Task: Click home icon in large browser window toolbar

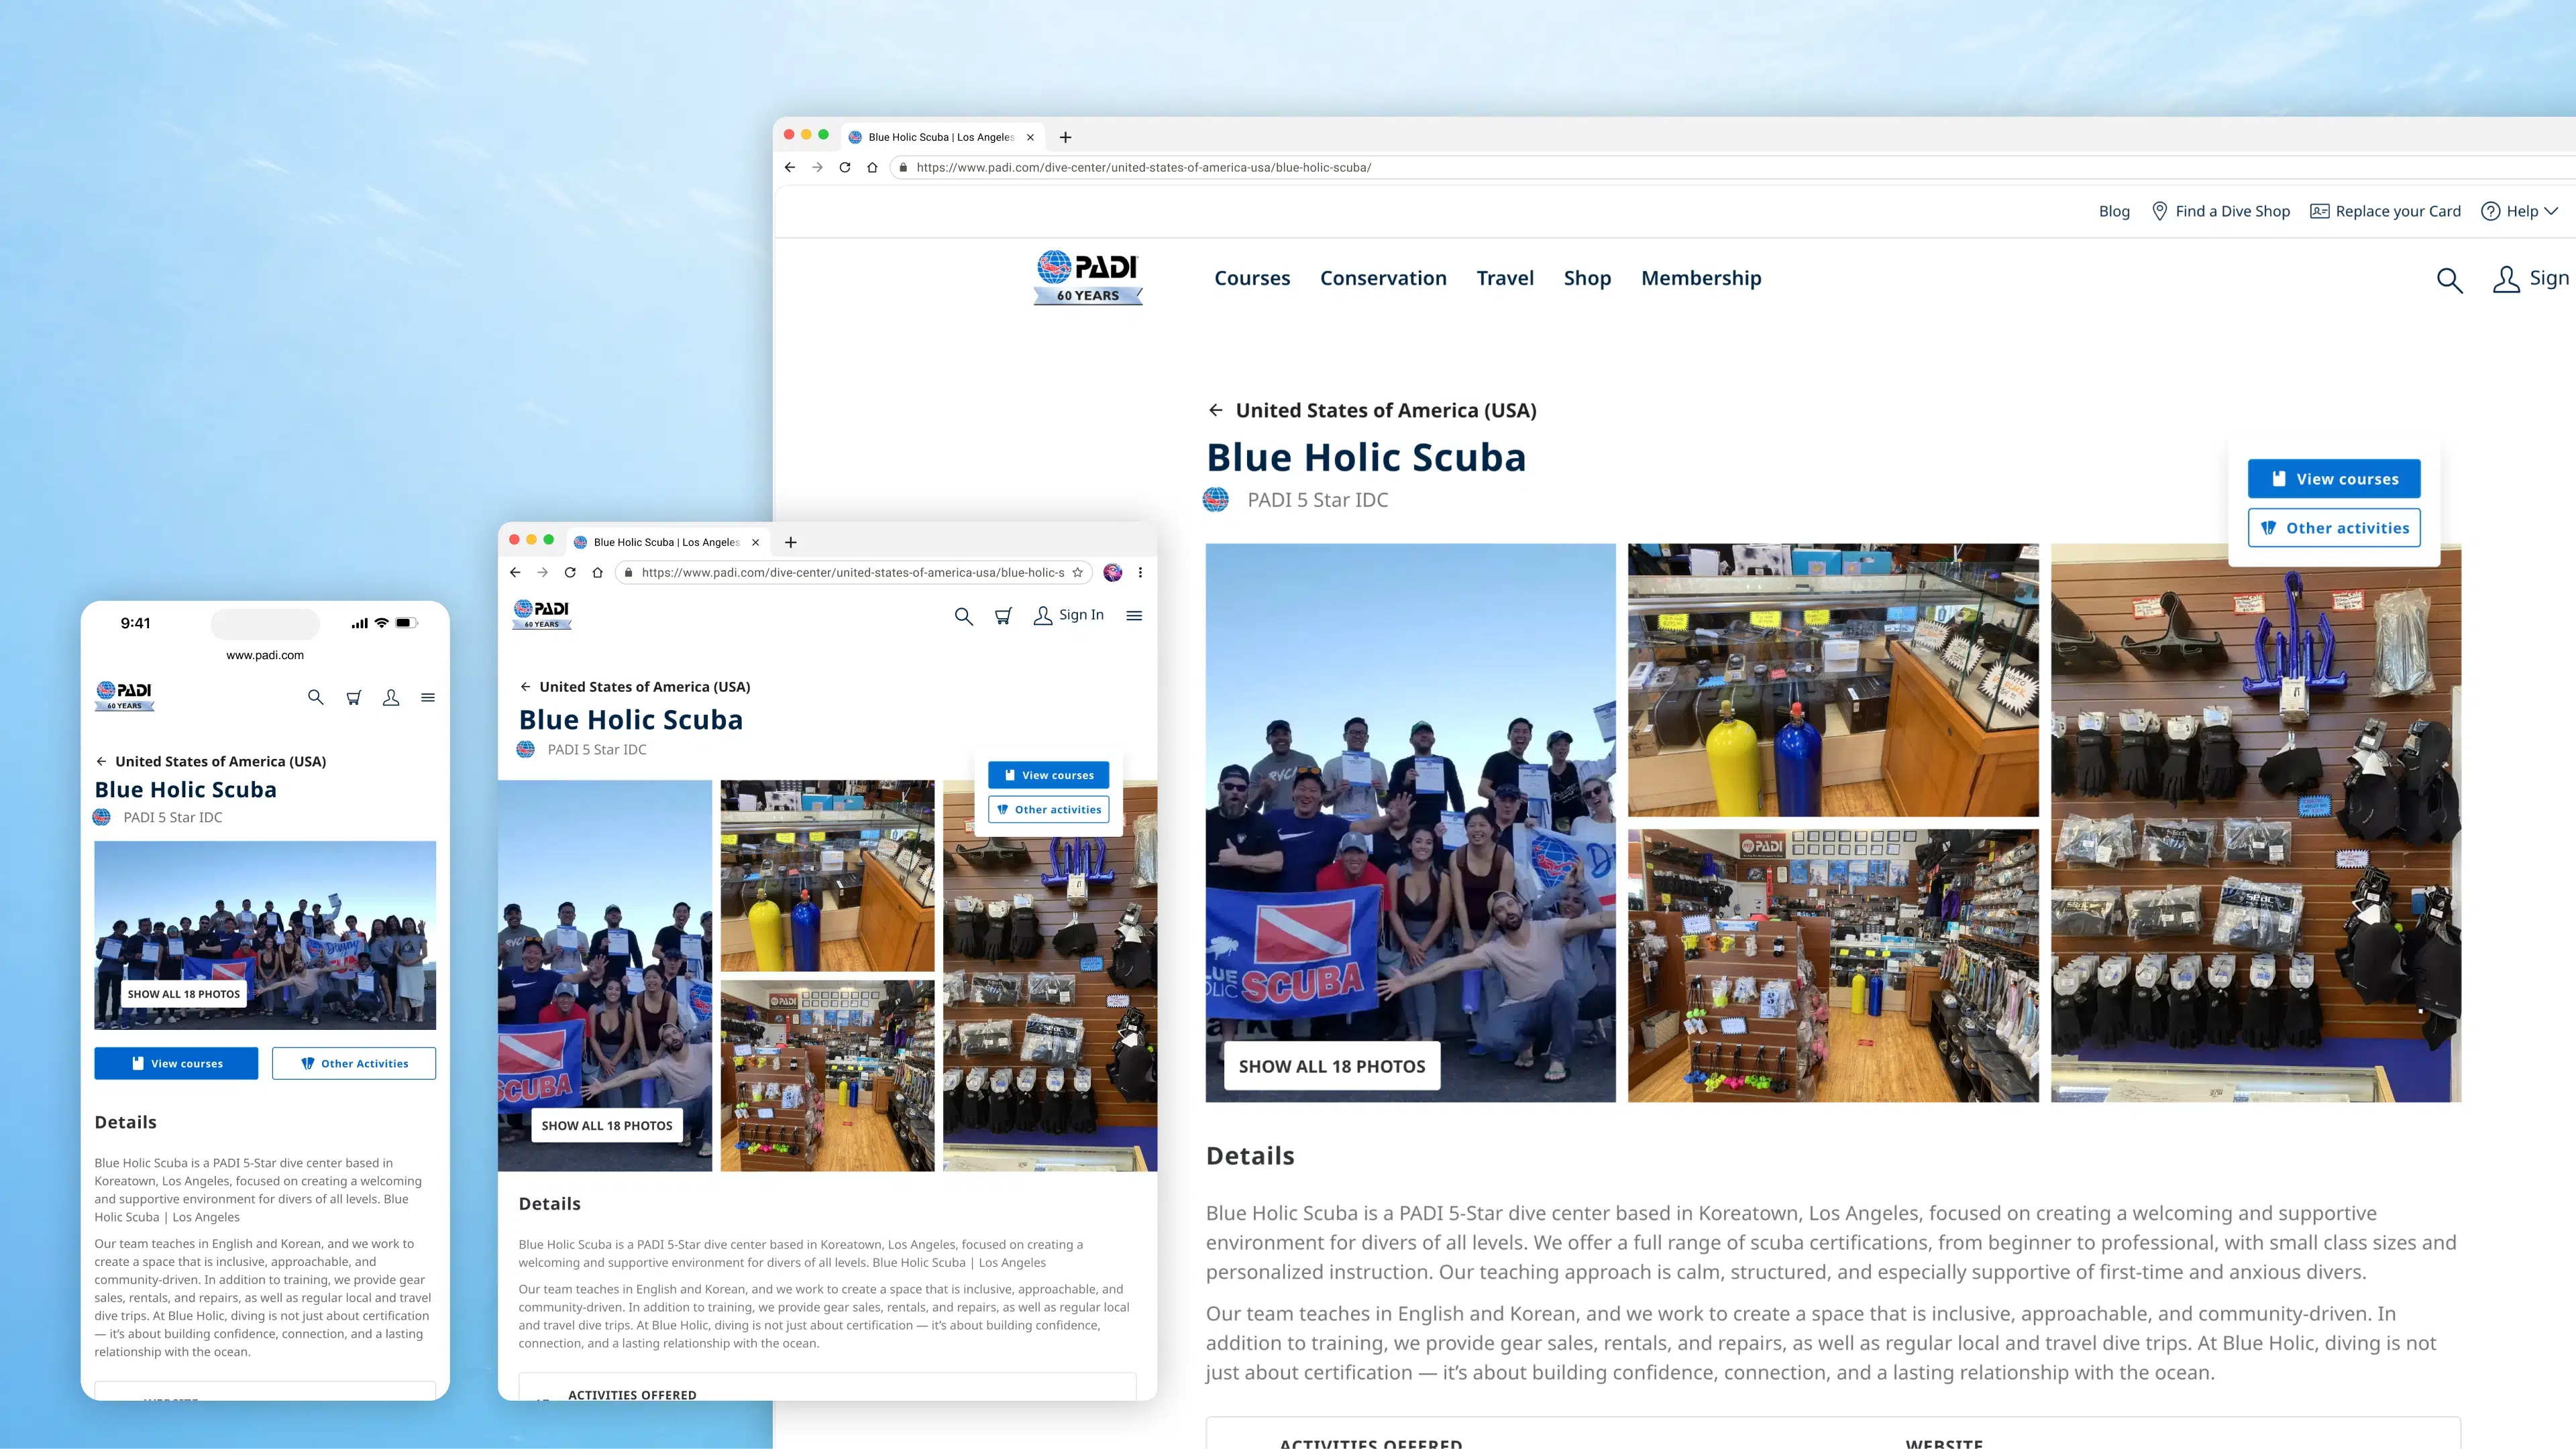Action: pyautogui.click(x=872, y=168)
